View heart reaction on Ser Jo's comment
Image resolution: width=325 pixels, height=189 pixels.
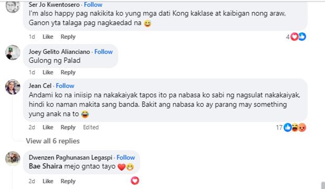pyautogui.click(x=294, y=37)
